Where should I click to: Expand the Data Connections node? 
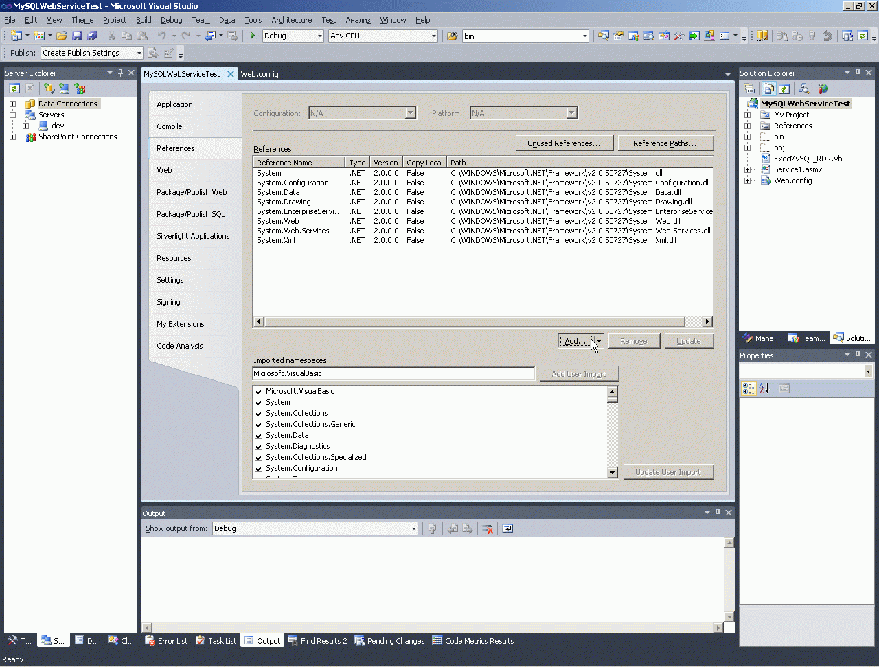coord(12,104)
